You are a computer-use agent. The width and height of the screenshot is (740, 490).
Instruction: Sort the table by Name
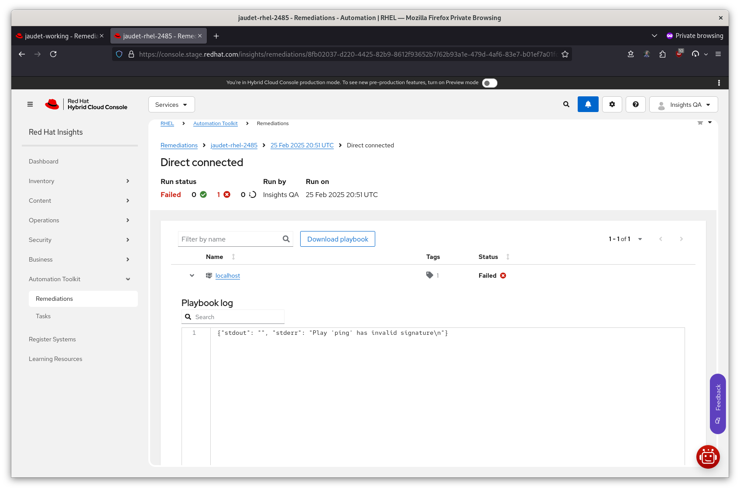233,257
